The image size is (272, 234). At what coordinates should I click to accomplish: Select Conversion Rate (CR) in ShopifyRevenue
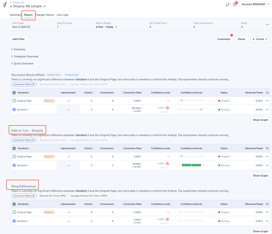[x=24, y=196]
